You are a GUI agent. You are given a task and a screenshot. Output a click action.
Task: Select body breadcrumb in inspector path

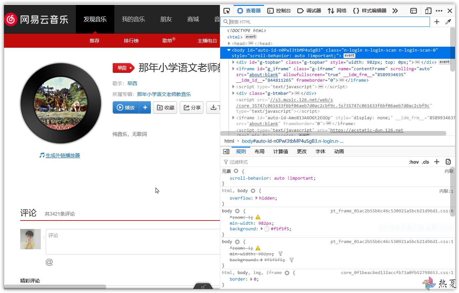click(292, 141)
